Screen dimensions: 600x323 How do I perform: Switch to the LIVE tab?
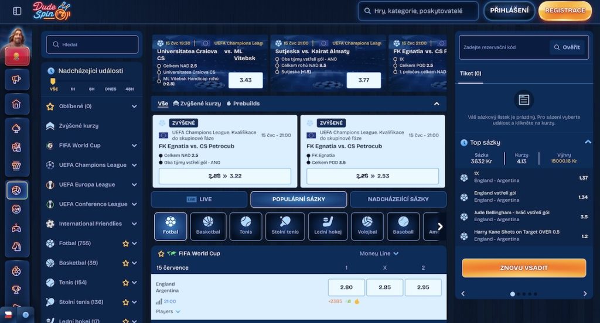click(x=199, y=199)
